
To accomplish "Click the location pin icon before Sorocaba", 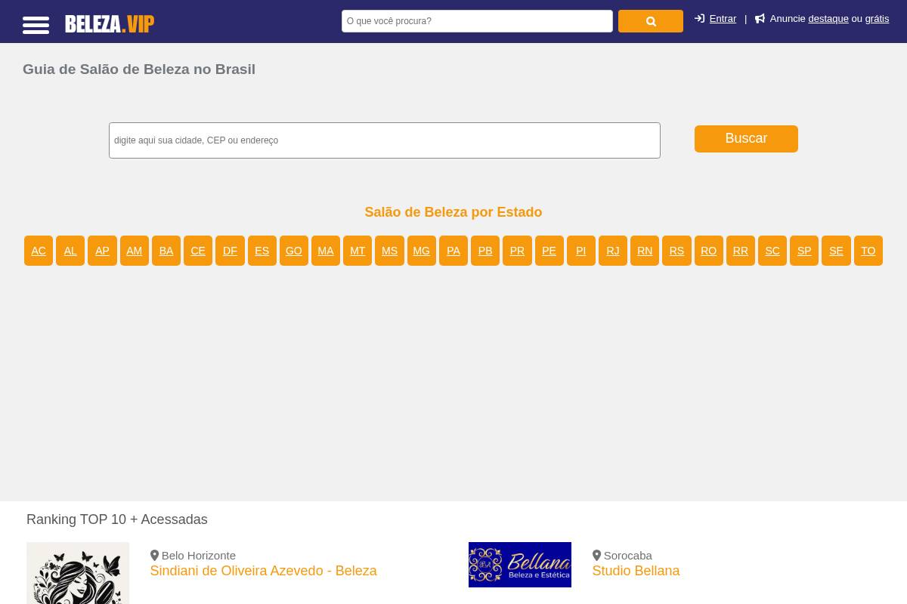I will [x=596, y=555].
